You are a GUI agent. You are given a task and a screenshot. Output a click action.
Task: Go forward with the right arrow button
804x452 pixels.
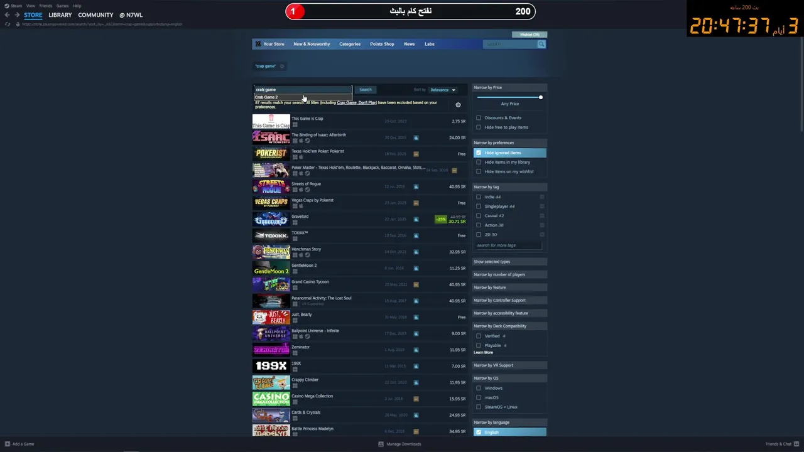[17, 15]
